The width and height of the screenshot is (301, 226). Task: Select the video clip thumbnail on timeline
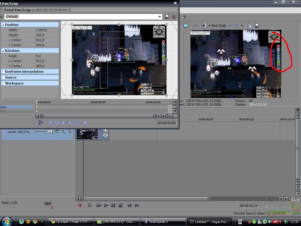[x=87, y=134]
